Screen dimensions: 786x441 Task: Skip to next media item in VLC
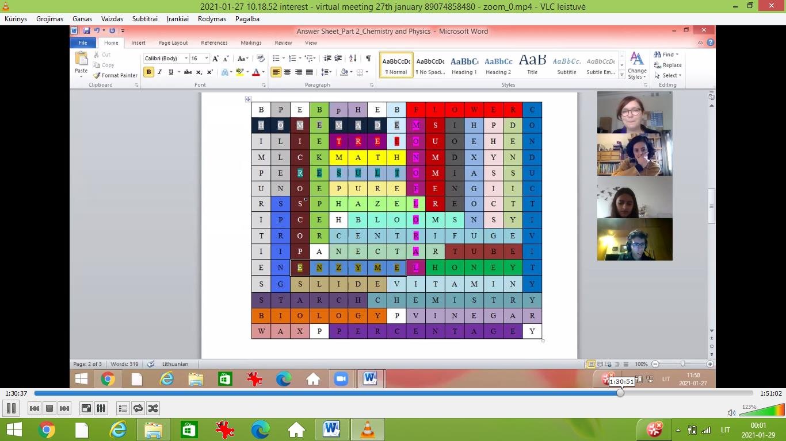pos(64,408)
